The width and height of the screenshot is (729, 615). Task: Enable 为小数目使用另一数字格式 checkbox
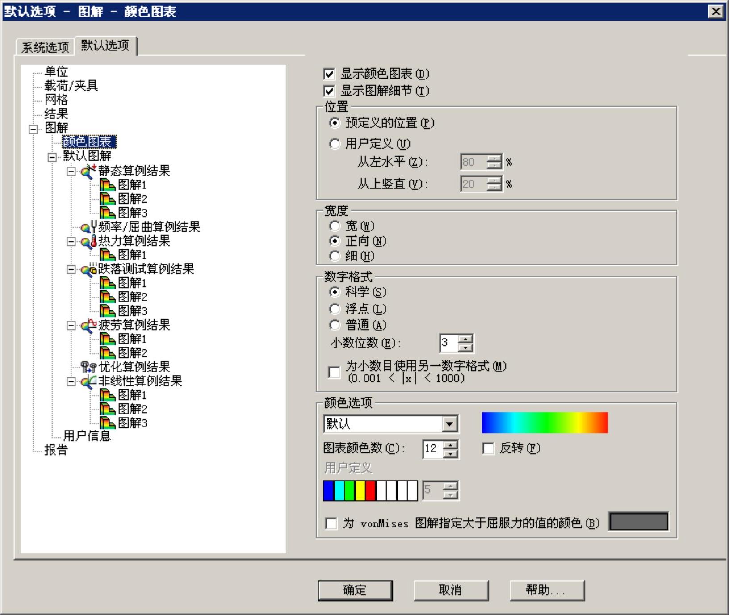[x=334, y=372]
